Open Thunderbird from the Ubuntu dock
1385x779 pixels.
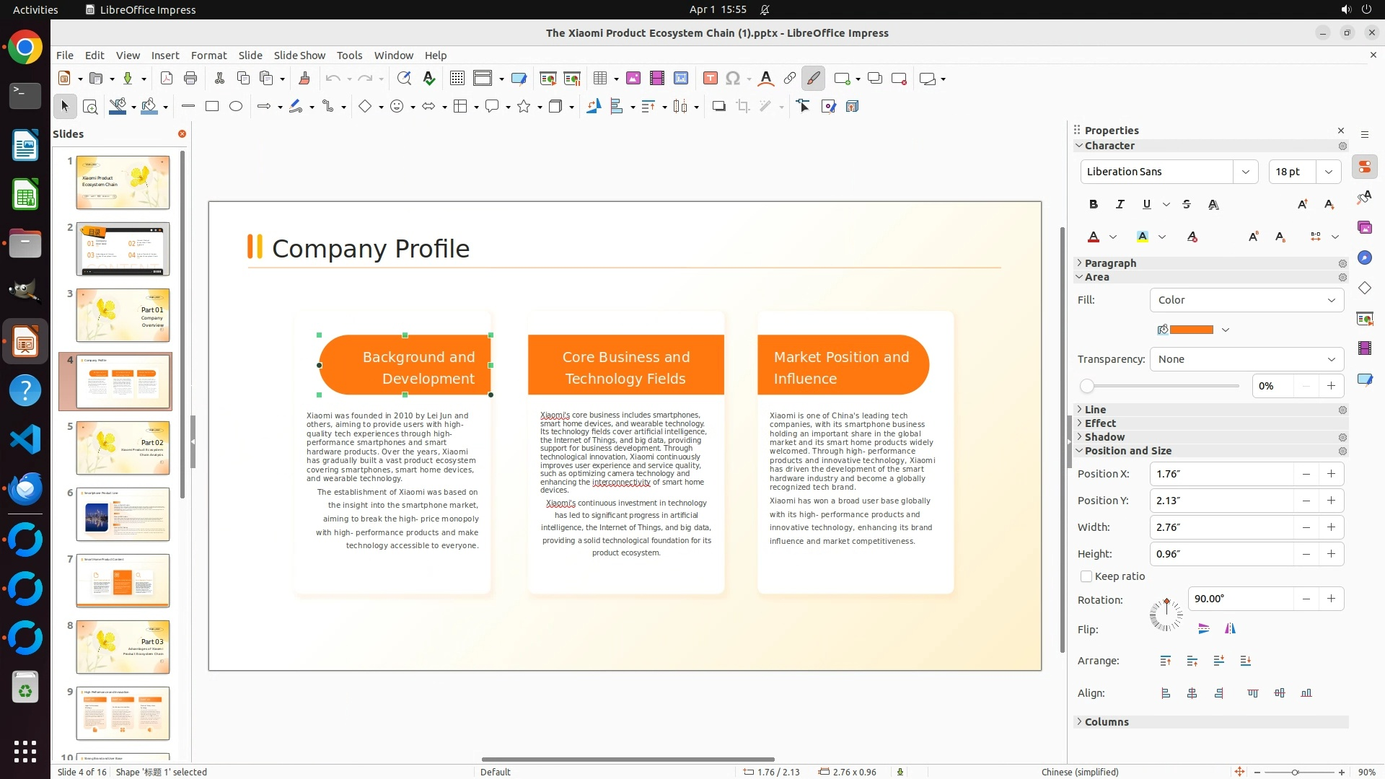(25, 489)
